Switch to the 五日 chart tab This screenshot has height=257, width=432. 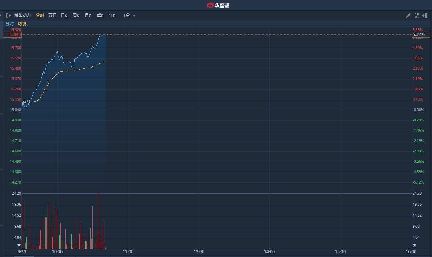(x=52, y=16)
